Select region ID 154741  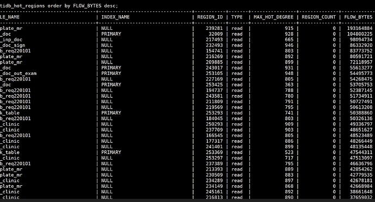click(214, 51)
